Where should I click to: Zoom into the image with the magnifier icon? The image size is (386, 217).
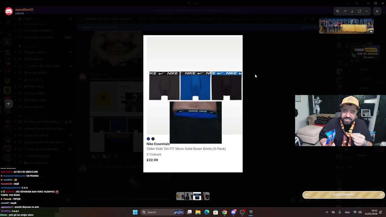point(338,11)
